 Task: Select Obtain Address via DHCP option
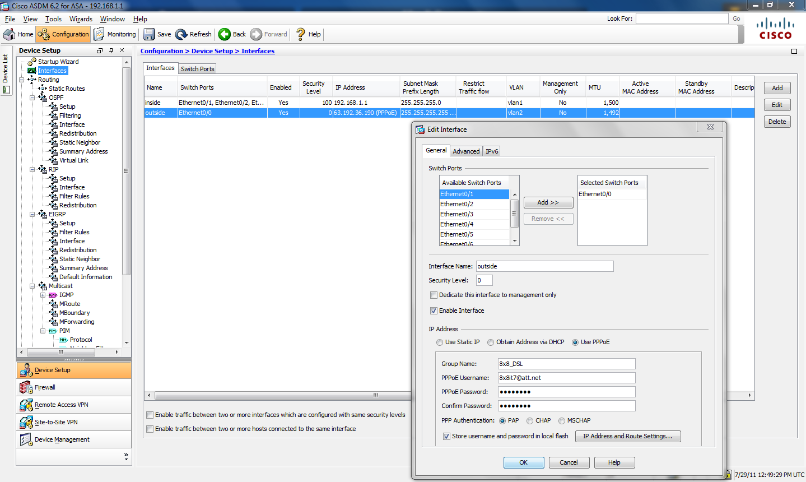[491, 342]
